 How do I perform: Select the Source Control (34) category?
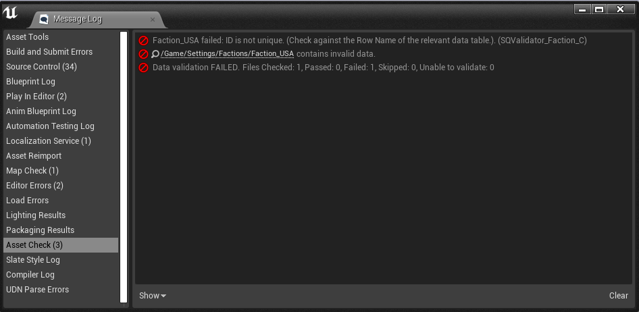coord(41,67)
